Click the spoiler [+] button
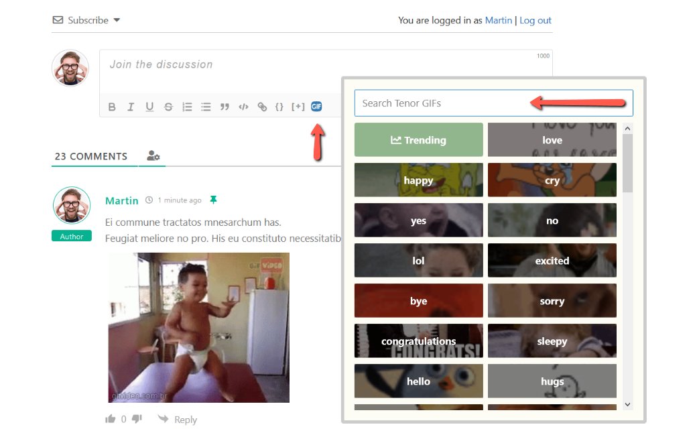 click(x=298, y=107)
